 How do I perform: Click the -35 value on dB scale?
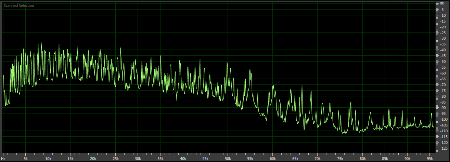[442, 44]
